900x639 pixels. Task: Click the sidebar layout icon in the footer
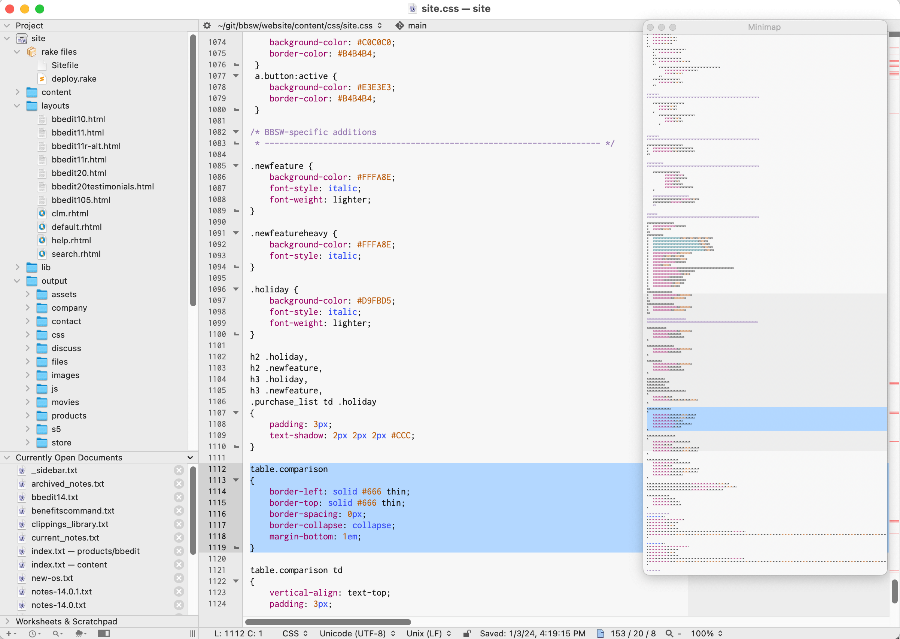point(104,633)
